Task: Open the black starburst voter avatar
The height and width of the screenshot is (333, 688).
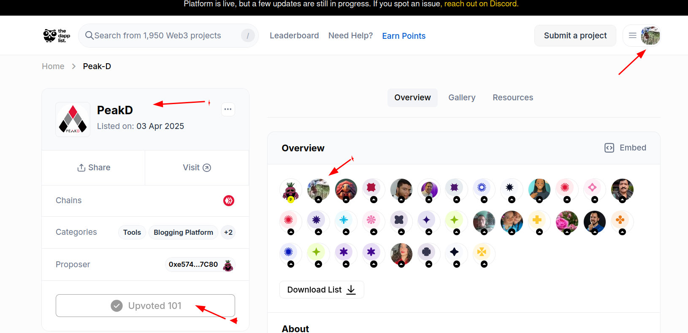Action: click(x=512, y=190)
